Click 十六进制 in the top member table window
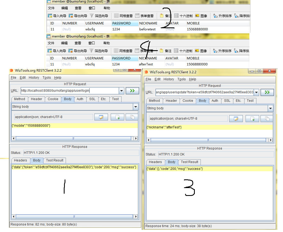Image resolution: width=283 pixels, height=232 pixels. (x=183, y=16)
